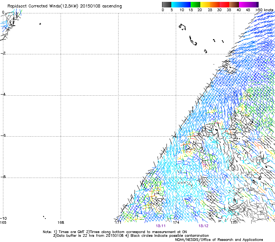This screenshot has width=275, height=242.
Task: Click the brown 35-40 knots color swatch
Action: pos(234,4)
